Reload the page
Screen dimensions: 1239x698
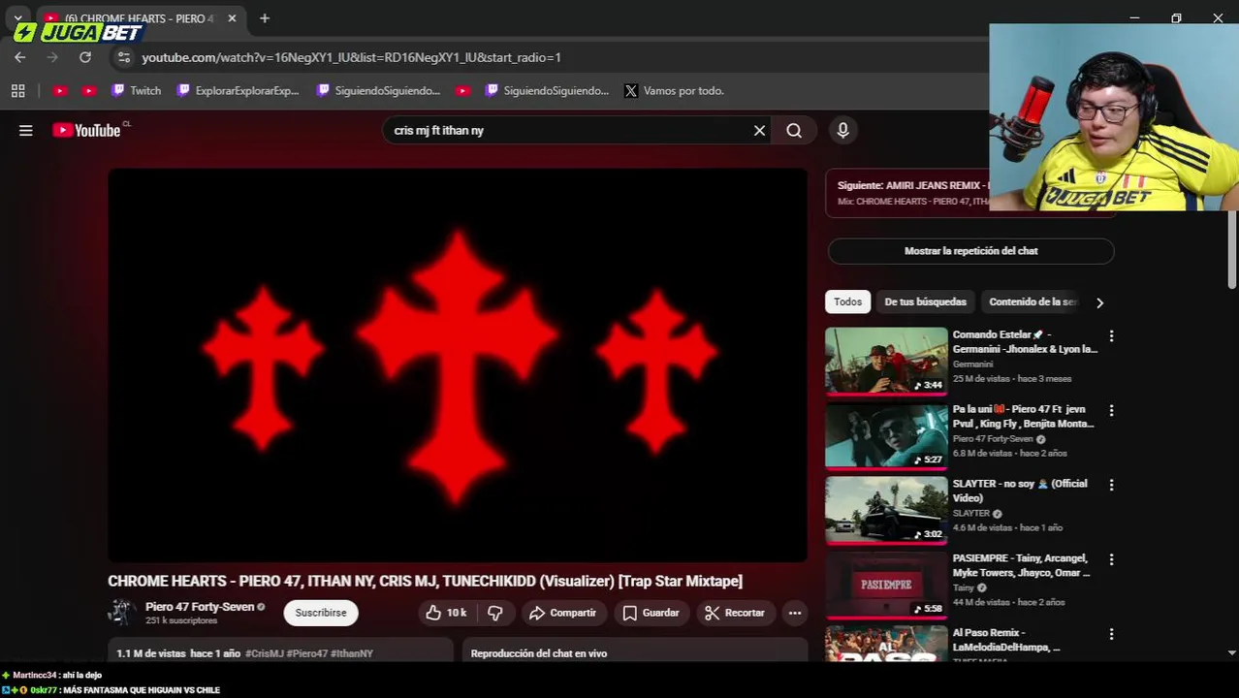pyautogui.click(x=85, y=57)
